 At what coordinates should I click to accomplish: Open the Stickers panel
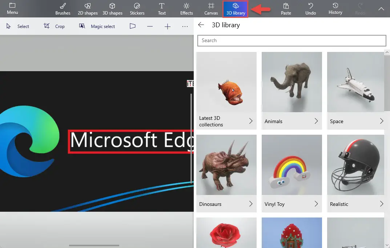[x=137, y=9]
